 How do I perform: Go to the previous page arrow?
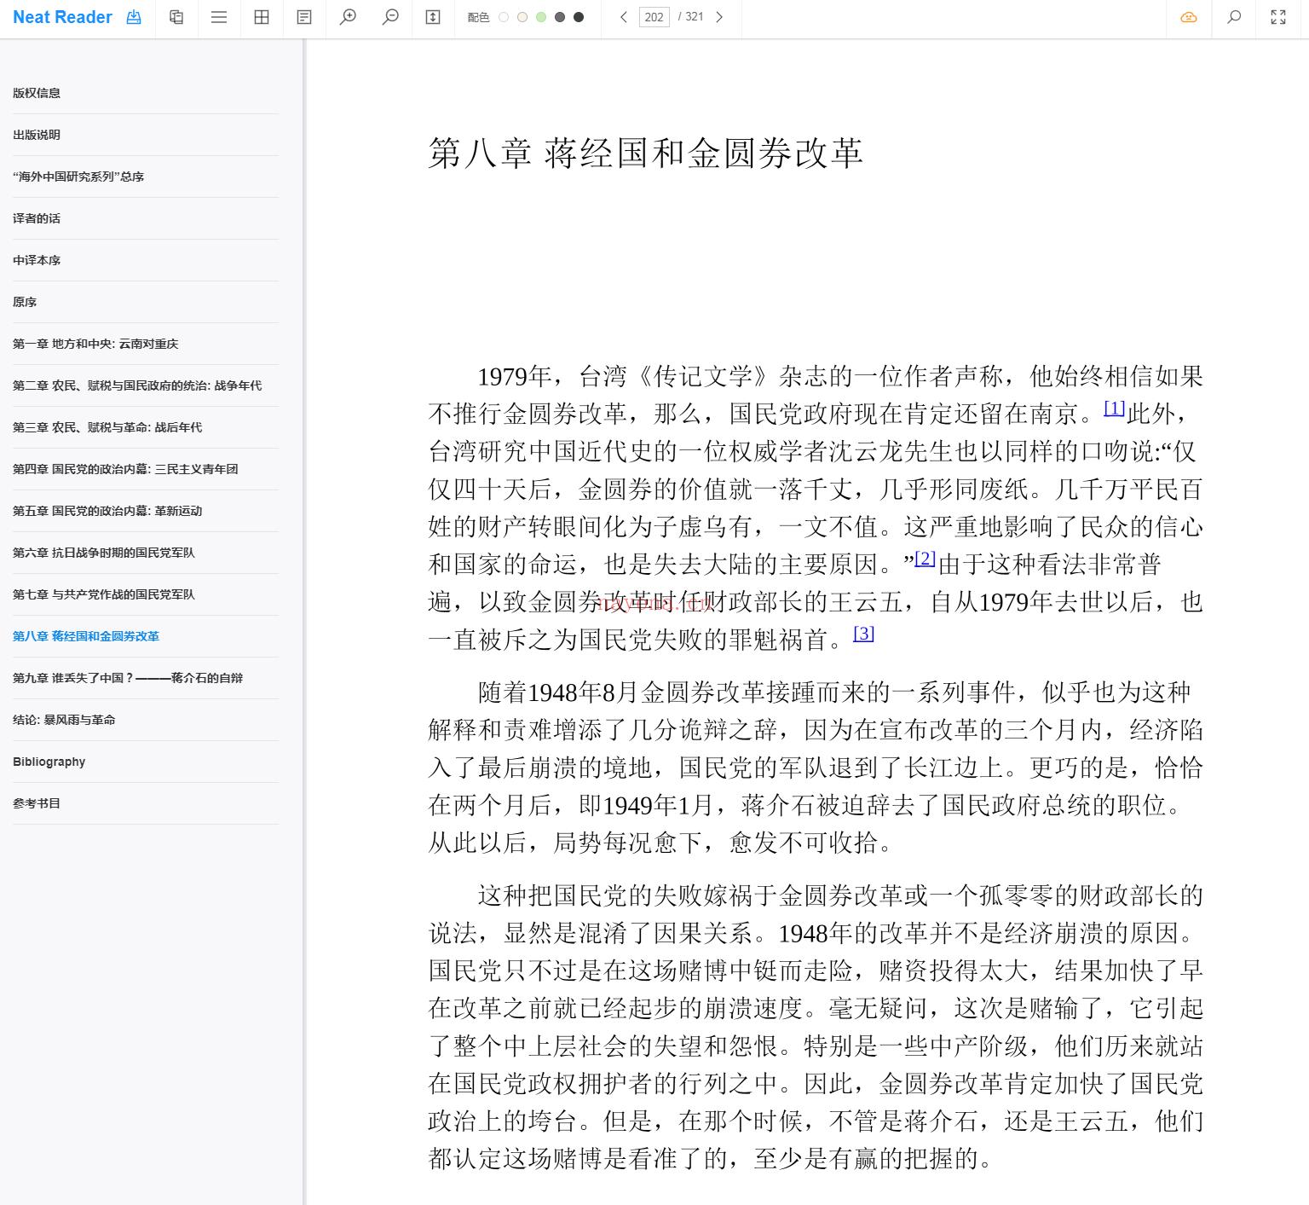coord(624,17)
